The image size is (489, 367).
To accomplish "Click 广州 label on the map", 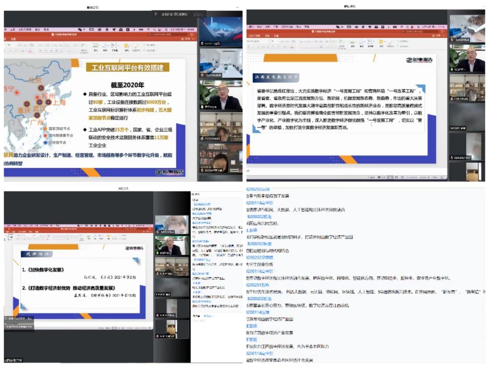I will (37, 122).
